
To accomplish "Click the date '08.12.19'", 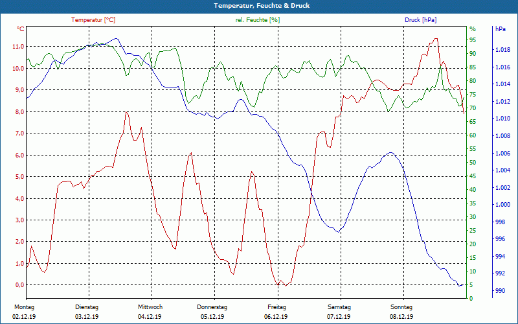I will pos(401,317).
